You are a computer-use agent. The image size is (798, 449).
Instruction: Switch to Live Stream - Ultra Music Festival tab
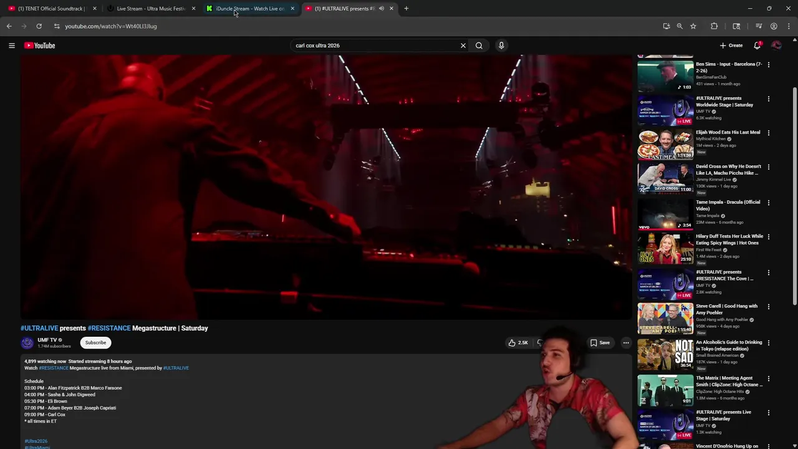click(x=150, y=9)
